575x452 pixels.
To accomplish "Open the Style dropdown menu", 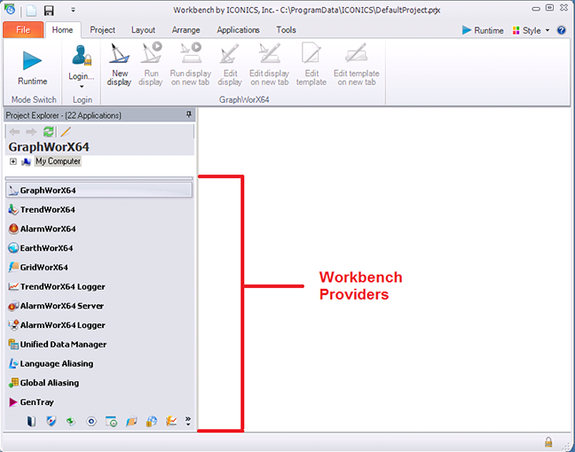I will (x=536, y=30).
